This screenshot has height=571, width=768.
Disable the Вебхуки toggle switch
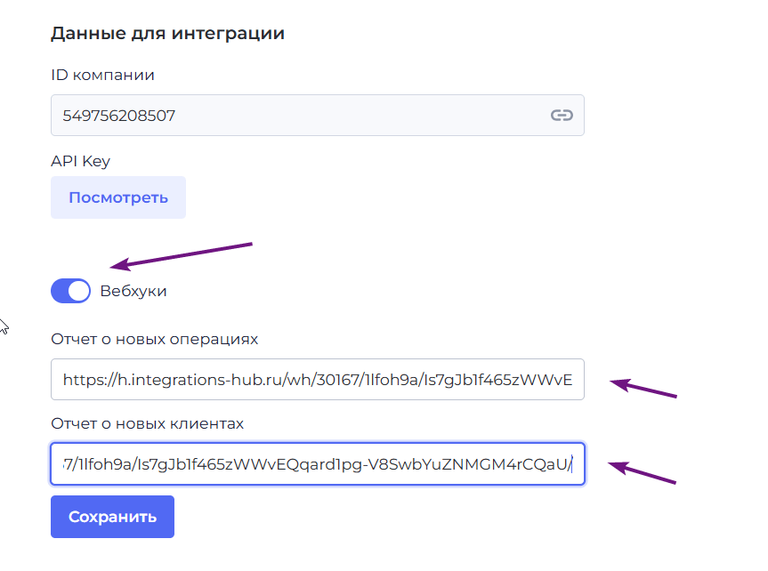pos(70,291)
